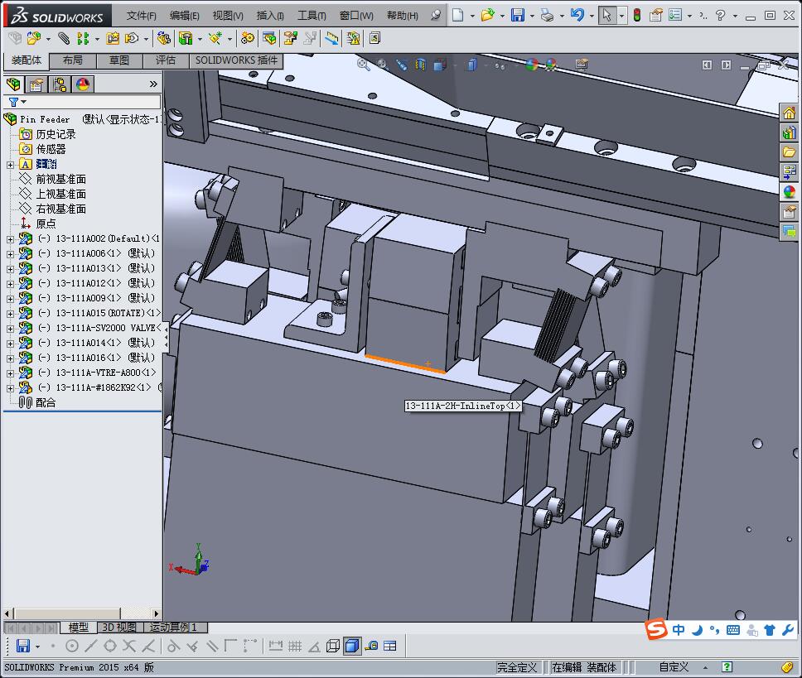Click the green help question mark in status bar

point(727,666)
